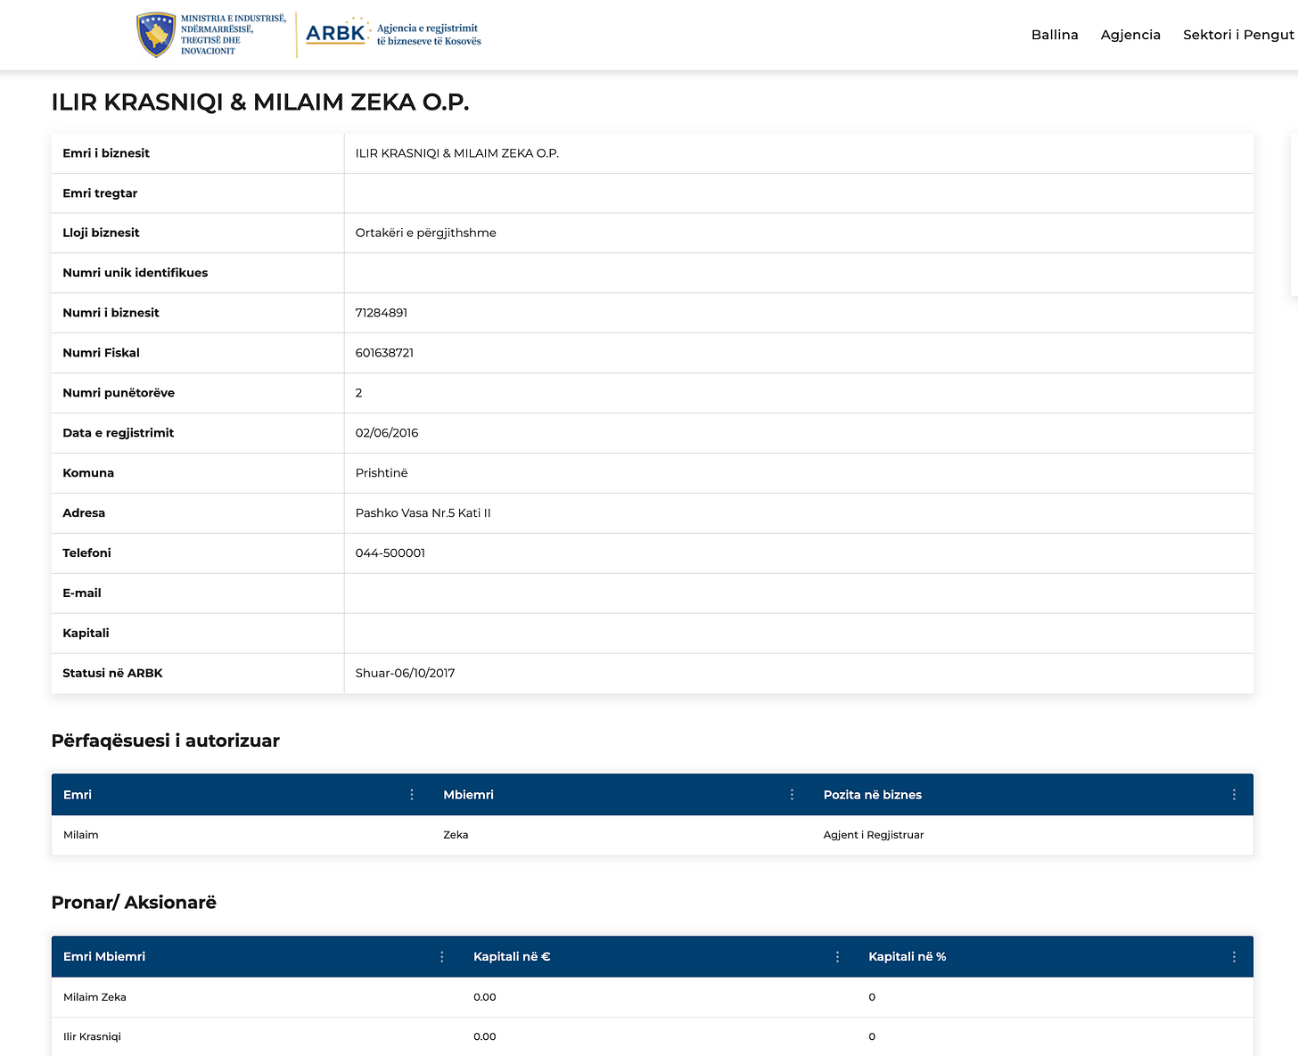Image resolution: width=1298 pixels, height=1056 pixels.
Task: Click the Ministry coat of arms logo
Action: (156, 35)
